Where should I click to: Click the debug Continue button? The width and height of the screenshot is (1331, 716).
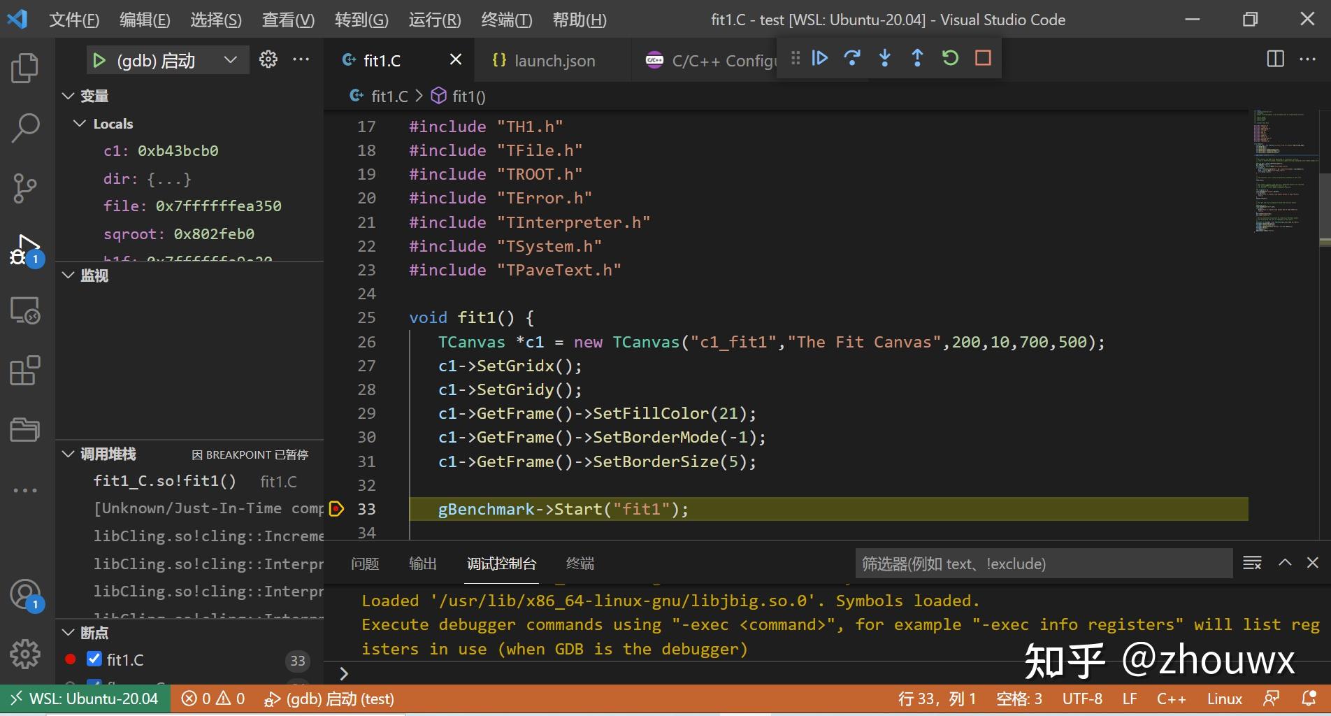(x=819, y=58)
